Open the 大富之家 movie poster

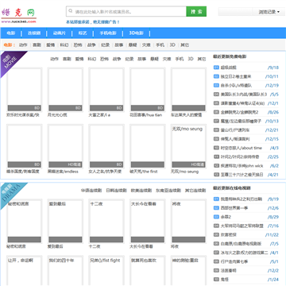point(106,90)
